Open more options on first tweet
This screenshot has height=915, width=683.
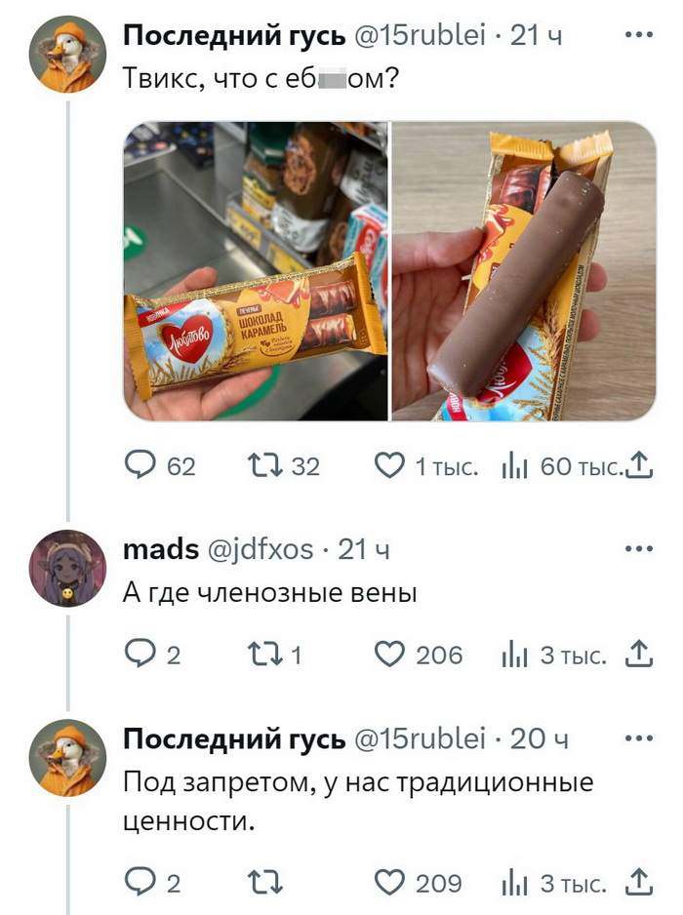639,35
